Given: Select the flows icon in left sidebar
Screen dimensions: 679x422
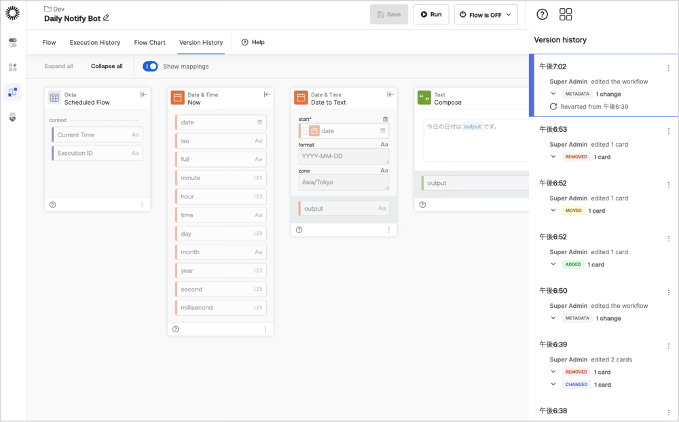Looking at the screenshot, I should [12, 92].
